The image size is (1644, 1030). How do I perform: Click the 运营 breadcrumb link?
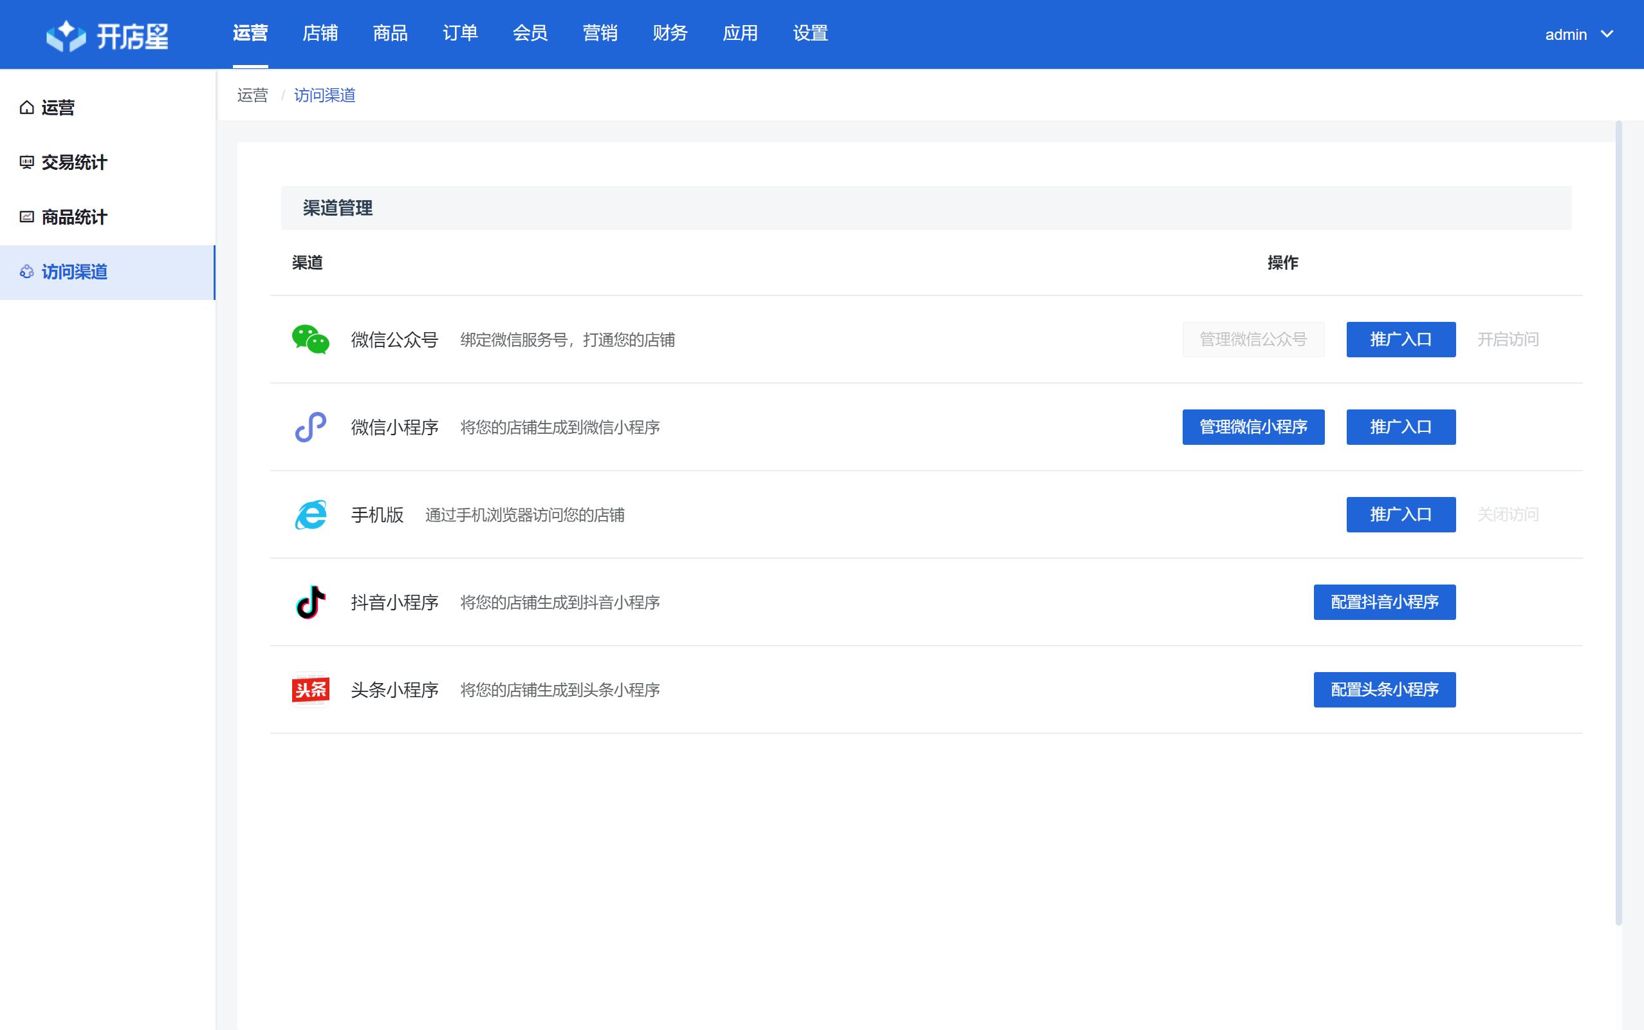[253, 95]
